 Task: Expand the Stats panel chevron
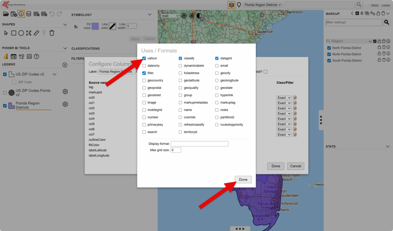pos(387,147)
